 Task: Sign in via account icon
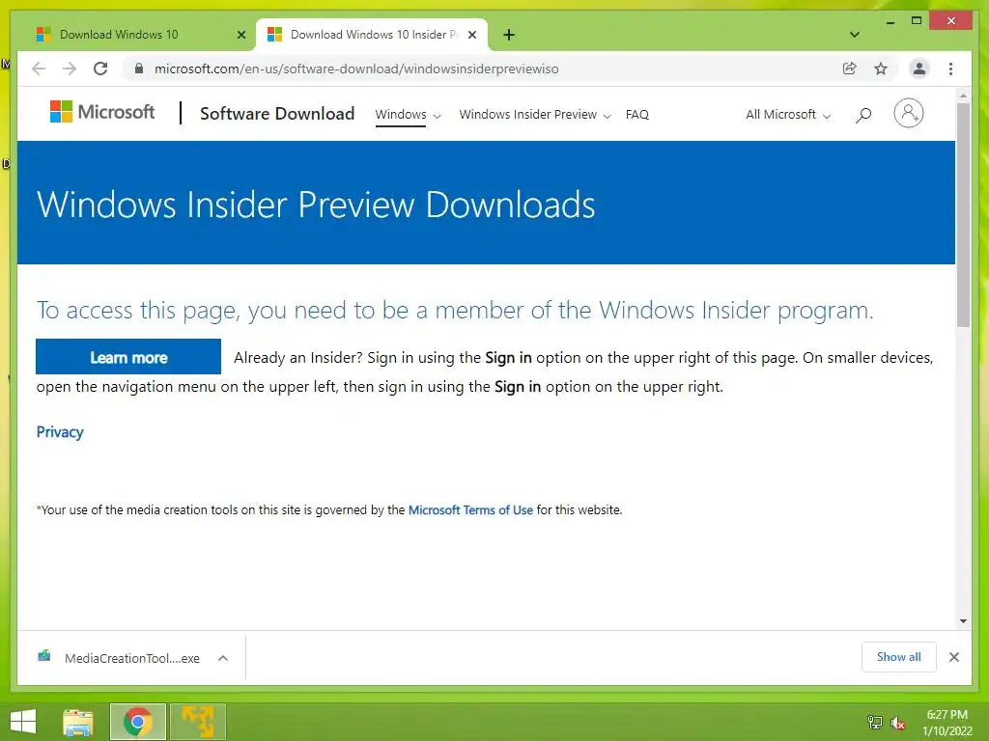(x=908, y=114)
